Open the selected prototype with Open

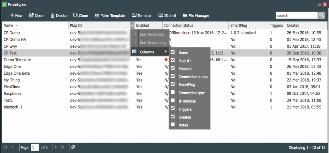tap(36, 16)
